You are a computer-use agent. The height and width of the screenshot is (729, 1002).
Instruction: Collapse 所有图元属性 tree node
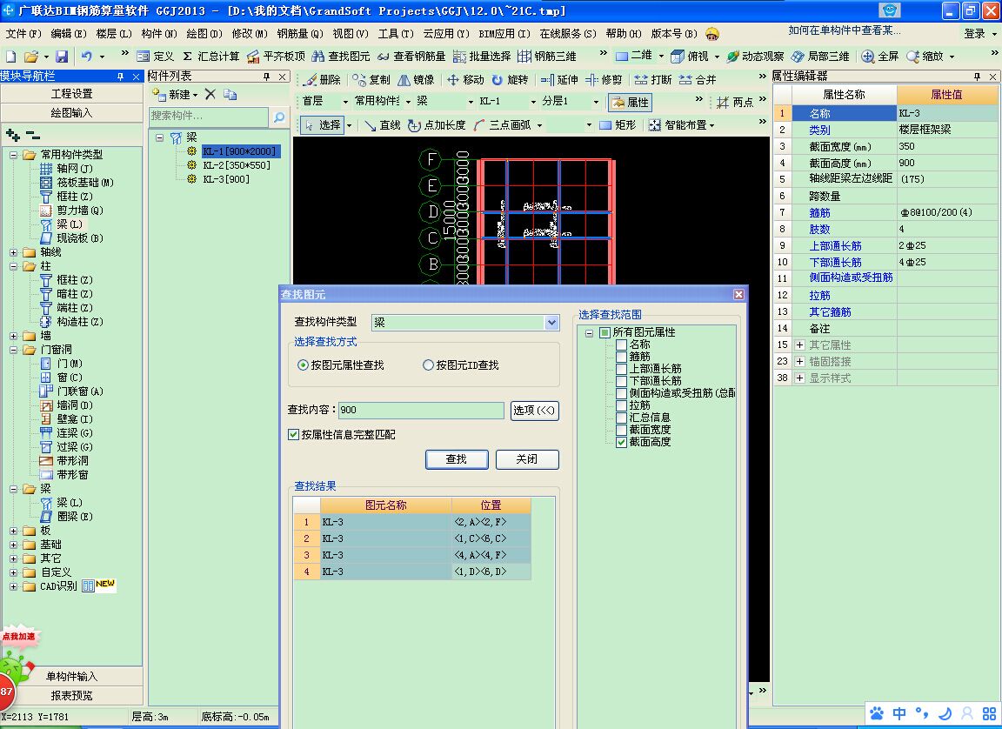click(589, 333)
